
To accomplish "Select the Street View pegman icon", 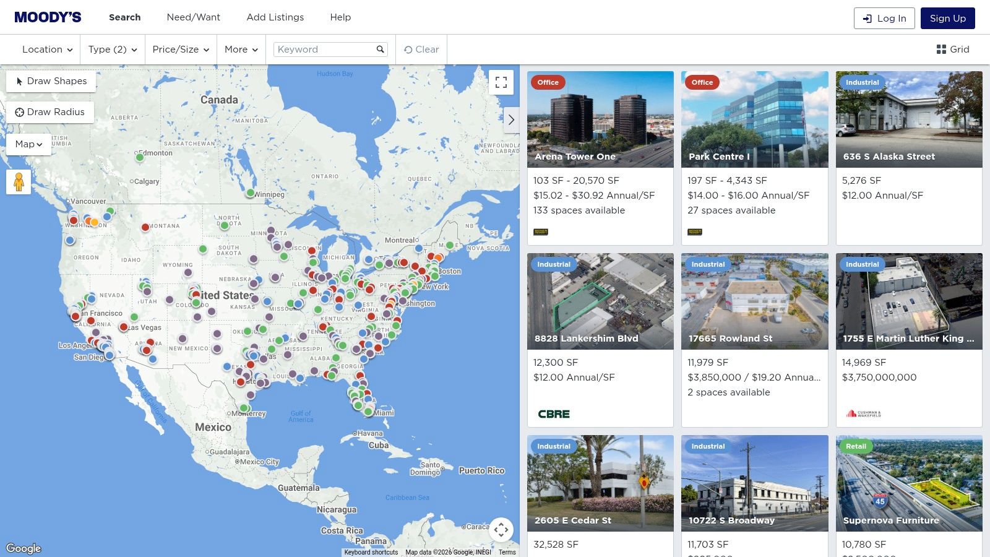I will [19, 182].
